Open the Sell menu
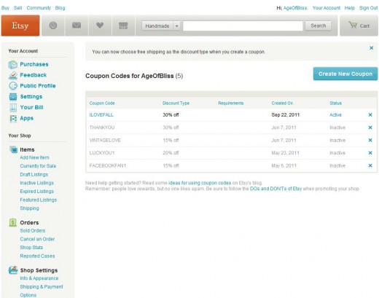 tap(17, 8)
